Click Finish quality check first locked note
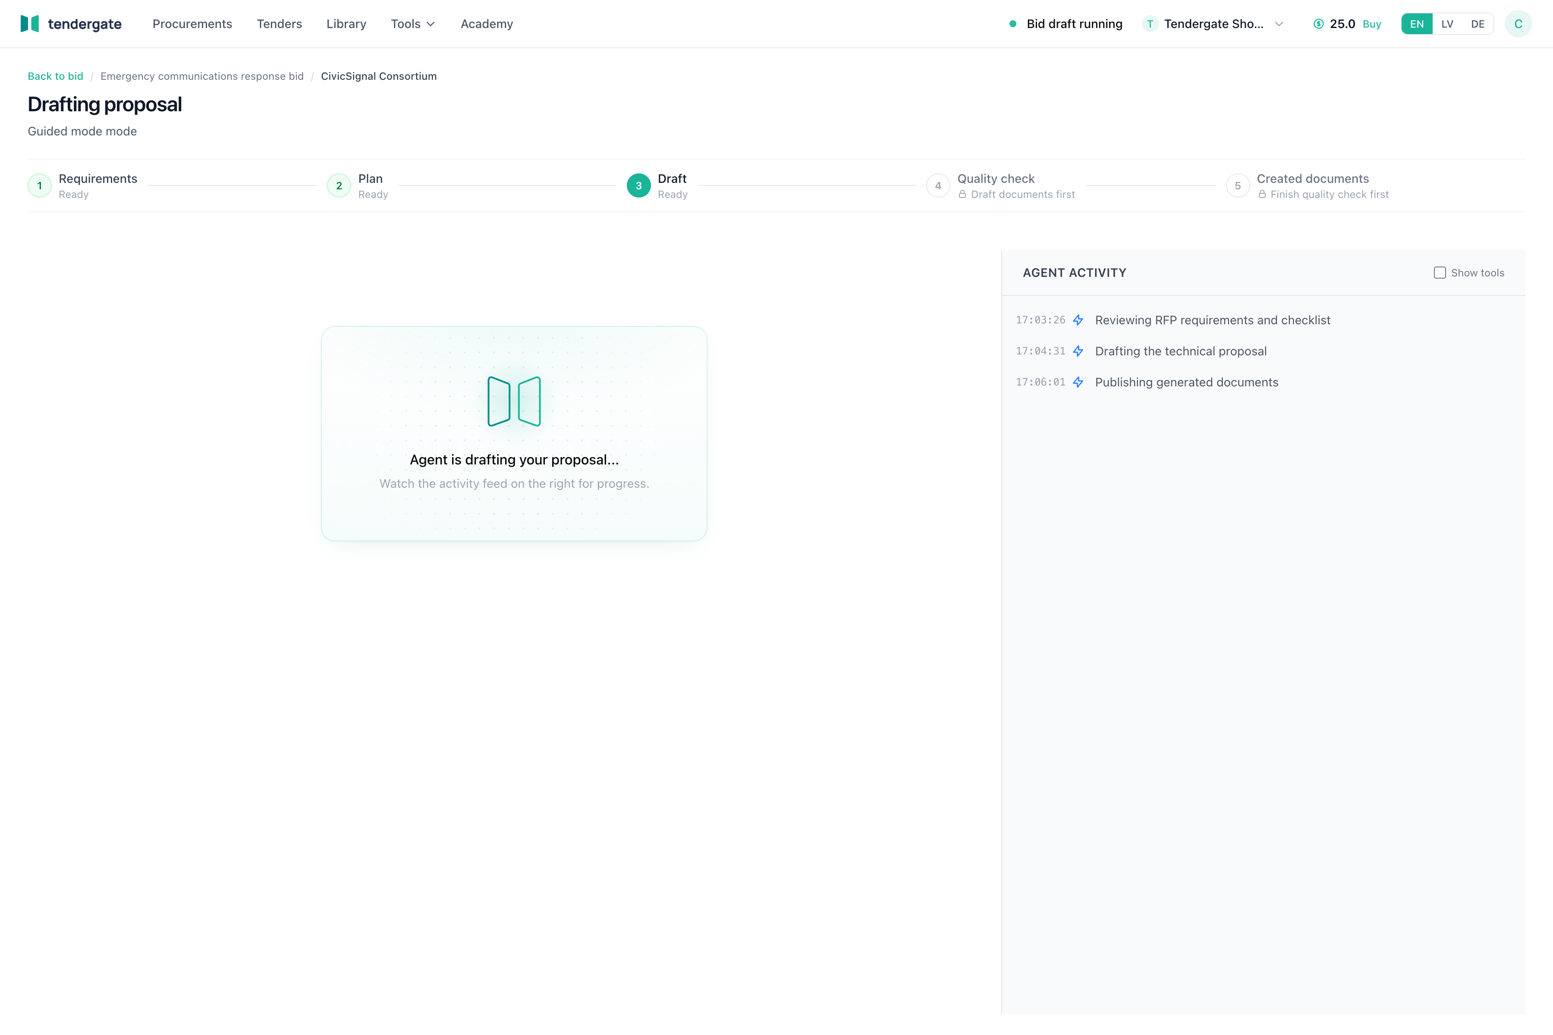Image resolution: width=1553 pixels, height=1035 pixels. click(1329, 194)
